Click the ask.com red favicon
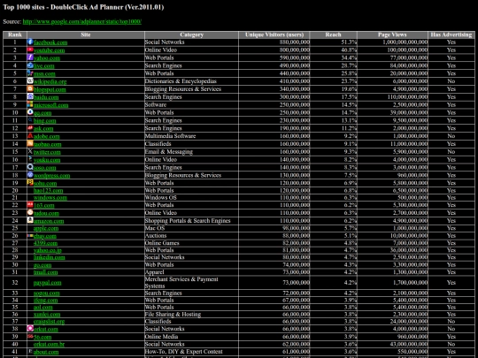The height and width of the screenshot is (358, 478). click(30, 128)
